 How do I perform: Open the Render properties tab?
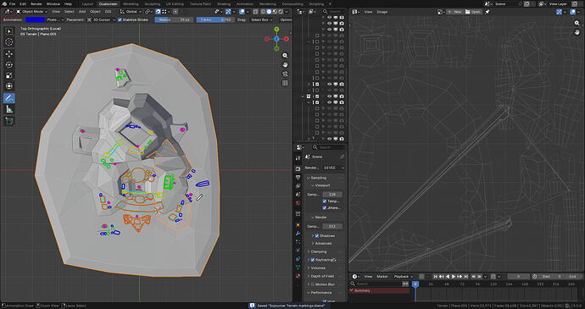tap(298, 168)
